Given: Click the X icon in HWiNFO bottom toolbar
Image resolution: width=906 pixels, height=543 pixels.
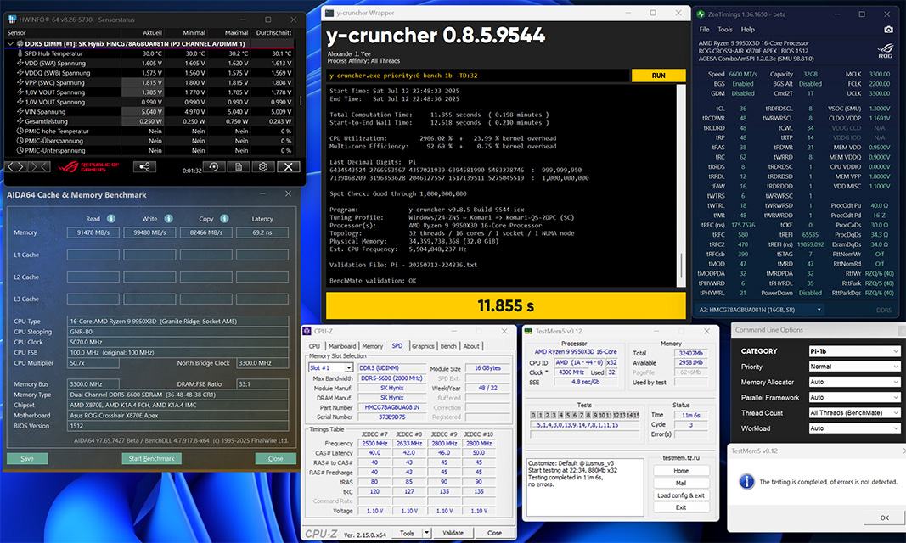Looking at the screenshot, I should click(x=289, y=167).
